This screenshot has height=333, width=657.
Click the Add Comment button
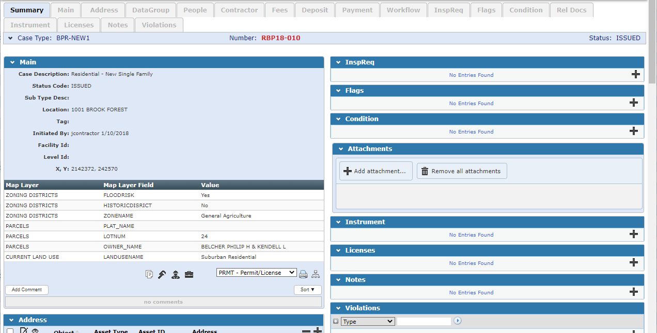coord(27,290)
